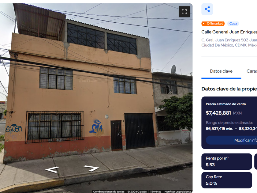This screenshot has height=193, width=257.
Task: Select the Renta por m² card
Action: click(226, 161)
